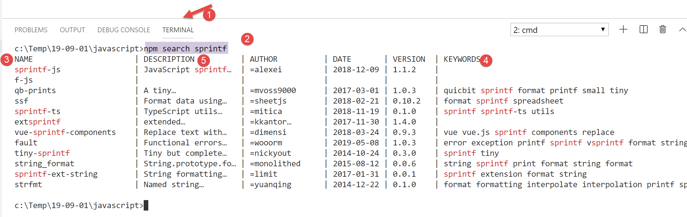This screenshot has width=687, height=217.
Task: Click the tiny-sprintf package row name
Action: click(x=42, y=153)
